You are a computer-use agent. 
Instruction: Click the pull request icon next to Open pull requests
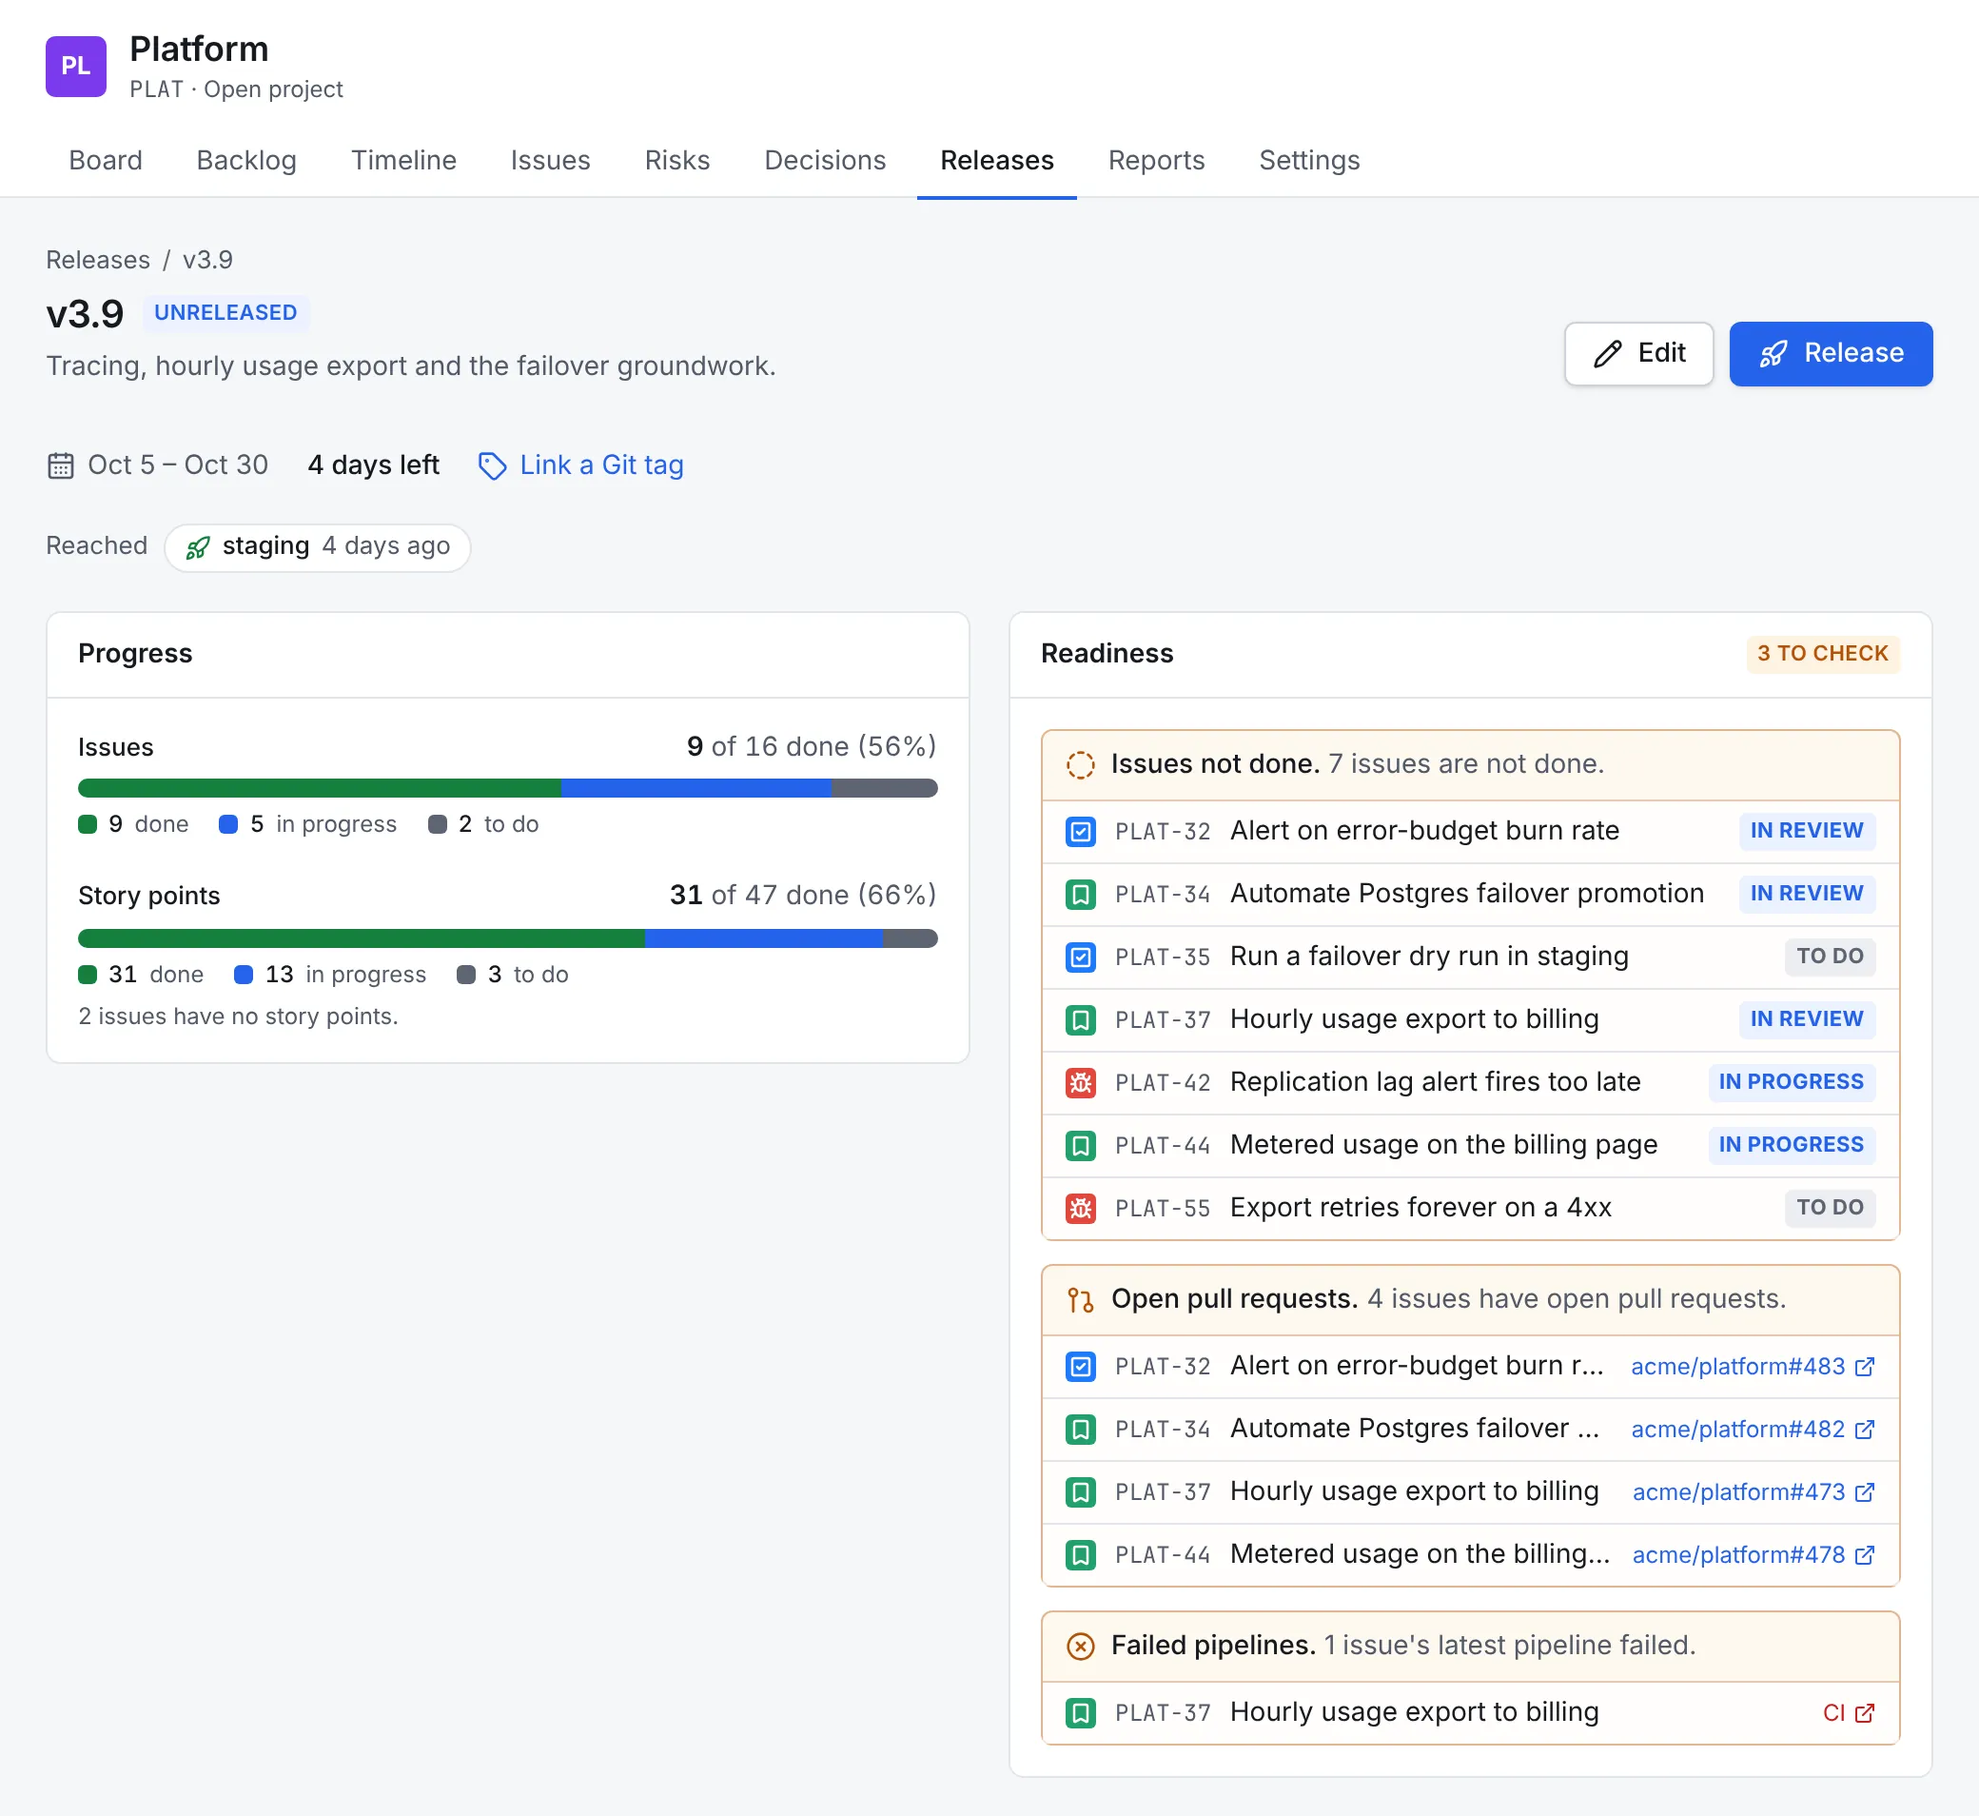[x=1079, y=1300]
